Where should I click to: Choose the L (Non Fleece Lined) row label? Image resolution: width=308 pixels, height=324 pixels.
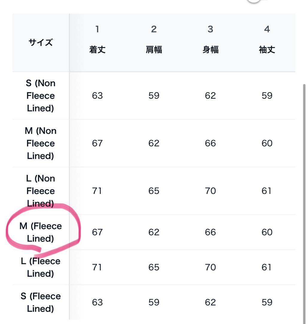(41, 191)
